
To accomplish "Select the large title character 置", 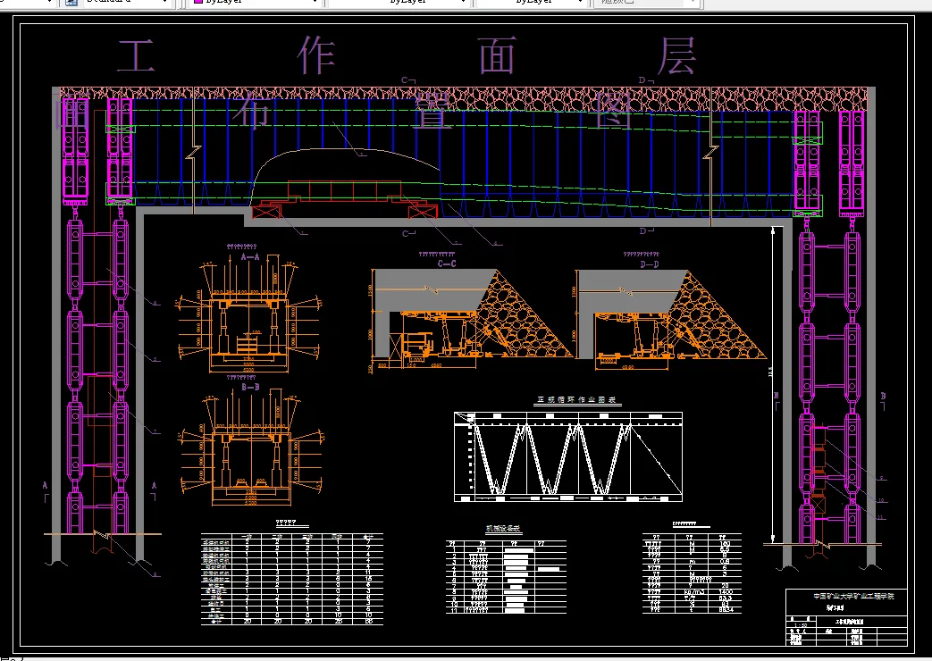I will pyautogui.click(x=432, y=111).
